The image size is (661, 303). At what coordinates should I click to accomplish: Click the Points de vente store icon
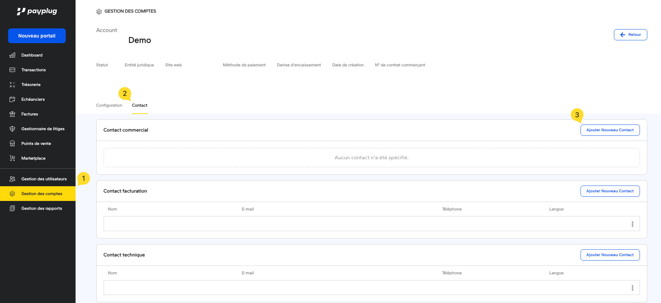pos(12,143)
